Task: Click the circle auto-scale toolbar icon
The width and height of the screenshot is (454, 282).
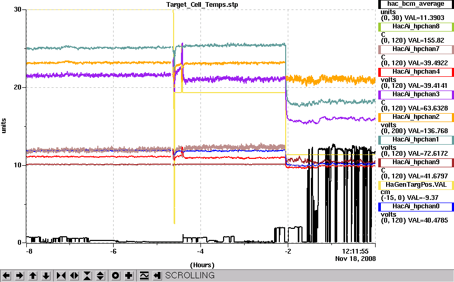Action: pos(115,275)
